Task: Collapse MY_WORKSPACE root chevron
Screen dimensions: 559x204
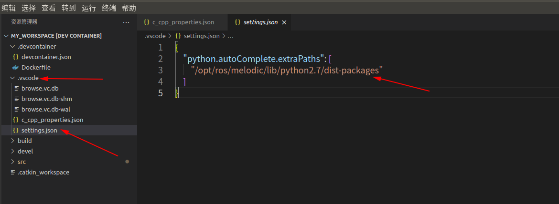Action: pos(6,36)
